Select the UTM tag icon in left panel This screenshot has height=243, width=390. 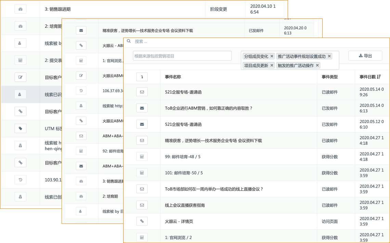pos(20,128)
